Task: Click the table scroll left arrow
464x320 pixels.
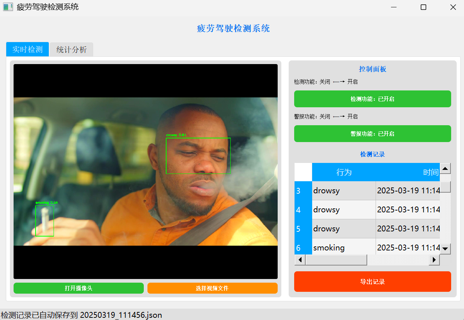Action: click(x=300, y=260)
